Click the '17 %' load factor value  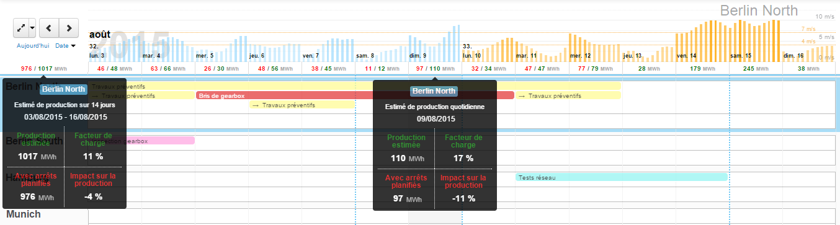(463, 158)
